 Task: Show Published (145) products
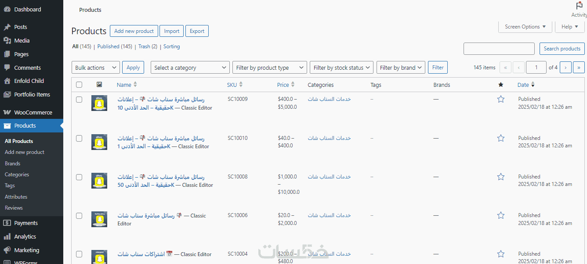115,46
